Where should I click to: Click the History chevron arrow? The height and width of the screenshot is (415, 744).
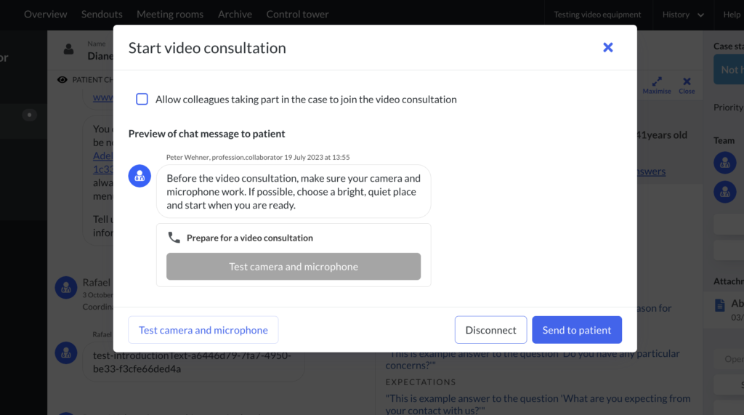click(700, 15)
